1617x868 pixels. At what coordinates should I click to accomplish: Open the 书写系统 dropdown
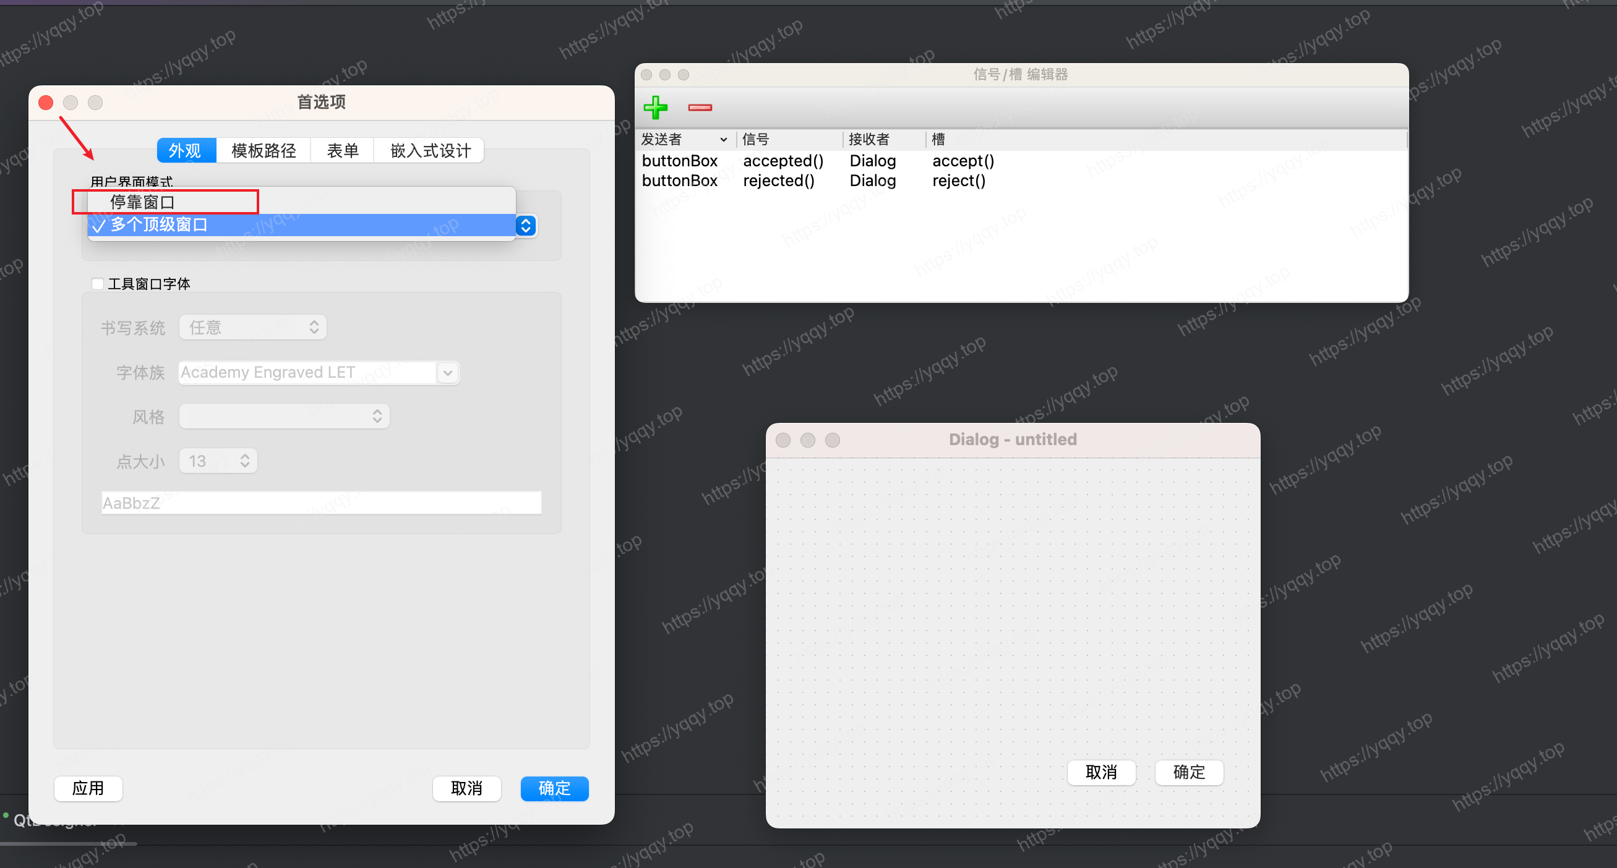tap(252, 328)
